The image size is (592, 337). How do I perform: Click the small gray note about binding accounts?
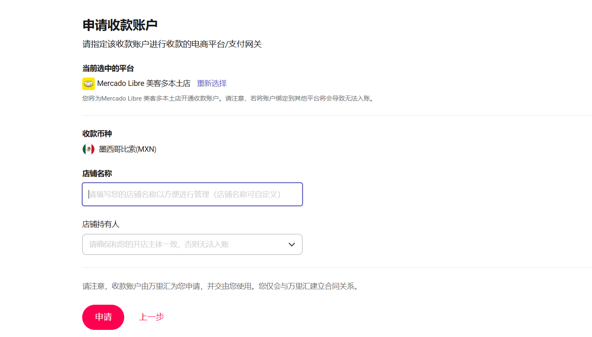coord(228,99)
